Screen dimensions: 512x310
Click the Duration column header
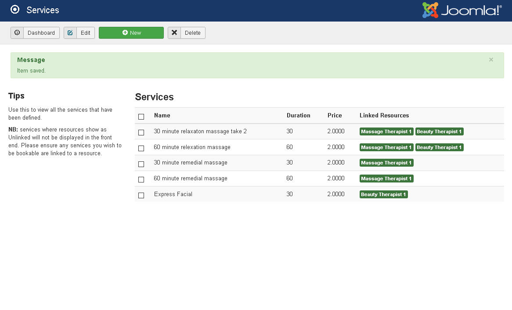point(299,116)
